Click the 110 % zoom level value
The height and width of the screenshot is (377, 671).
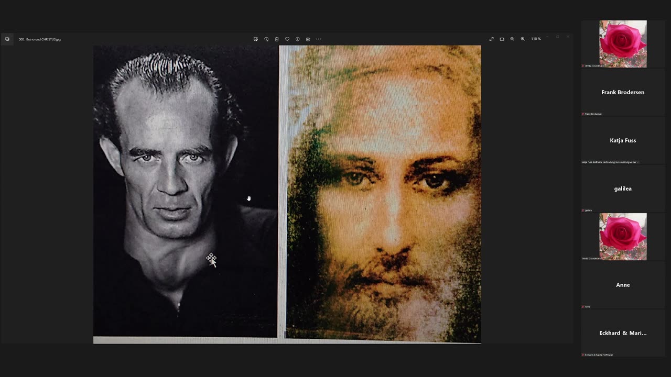[536, 39]
